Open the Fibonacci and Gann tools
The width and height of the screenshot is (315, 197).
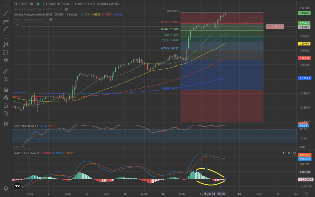[x=6, y=21]
